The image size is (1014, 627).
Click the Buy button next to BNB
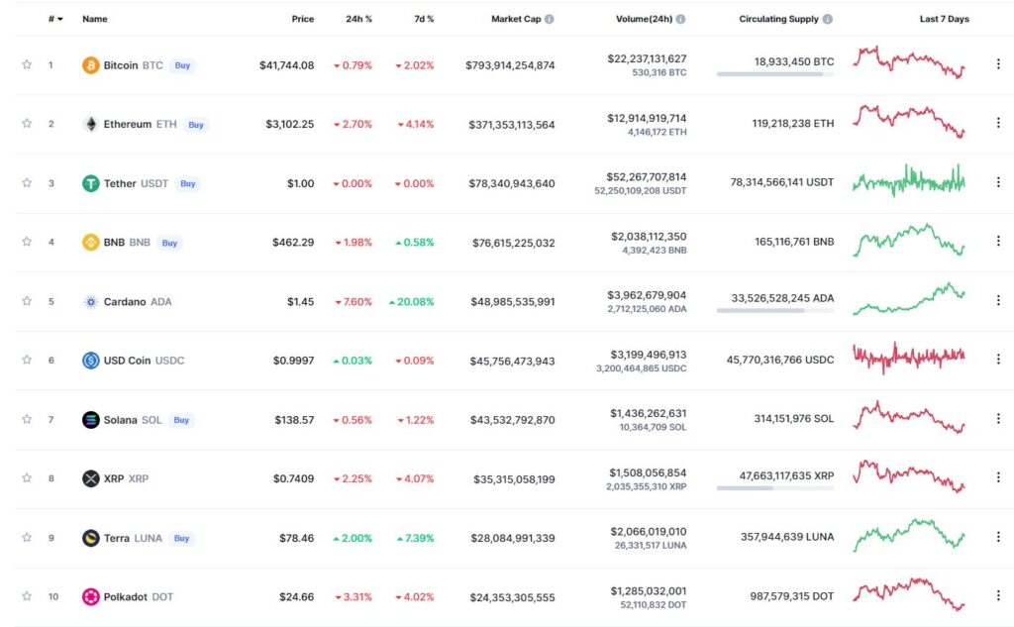click(169, 244)
